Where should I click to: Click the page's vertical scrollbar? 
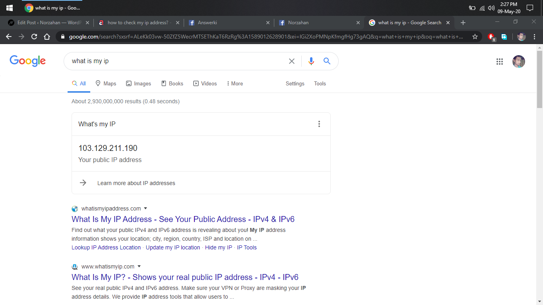tap(539, 79)
